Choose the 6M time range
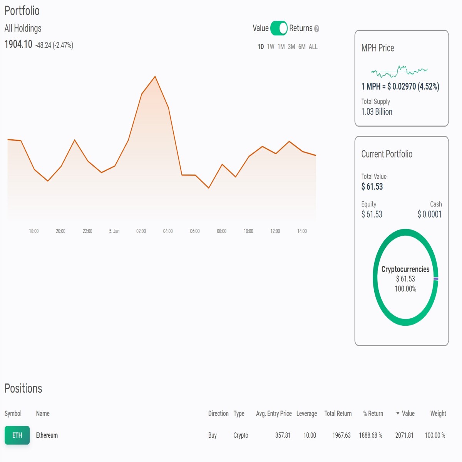The width and height of the screenshot is (462, 462). click(x=302, y=47)
